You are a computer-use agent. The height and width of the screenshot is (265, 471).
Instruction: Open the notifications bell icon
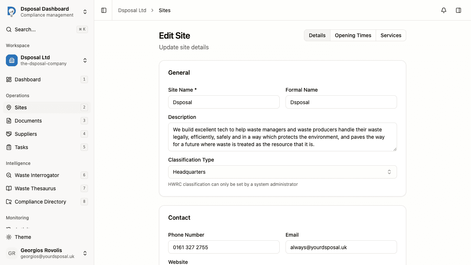coord(443,10)
